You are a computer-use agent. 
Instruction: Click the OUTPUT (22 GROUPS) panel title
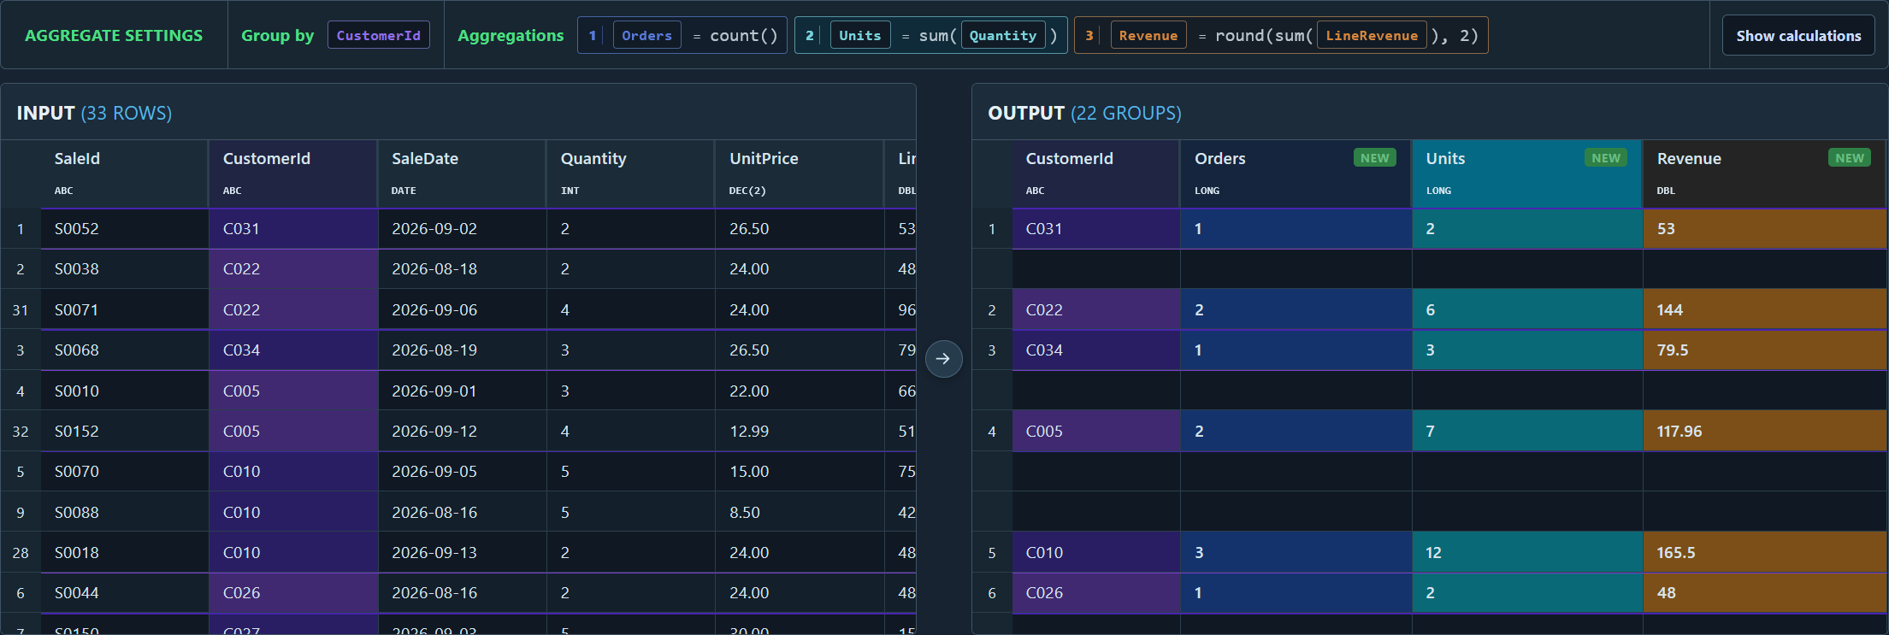click(x=1084, y=113)
